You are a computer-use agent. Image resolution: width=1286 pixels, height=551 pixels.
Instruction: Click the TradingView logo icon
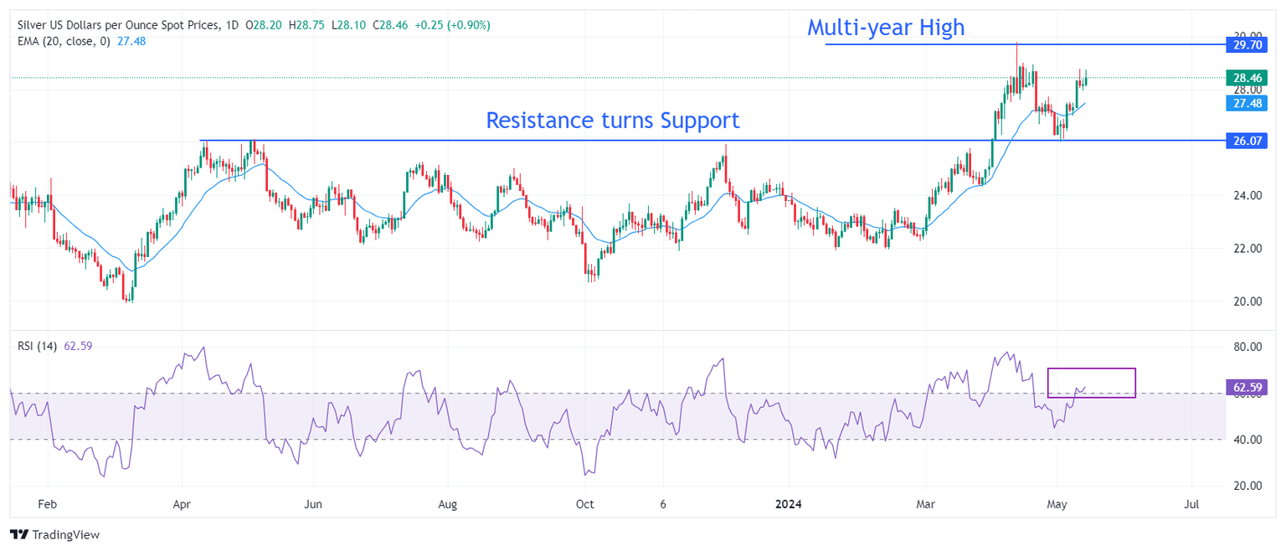pyautogui.click(x=19, y=534)
